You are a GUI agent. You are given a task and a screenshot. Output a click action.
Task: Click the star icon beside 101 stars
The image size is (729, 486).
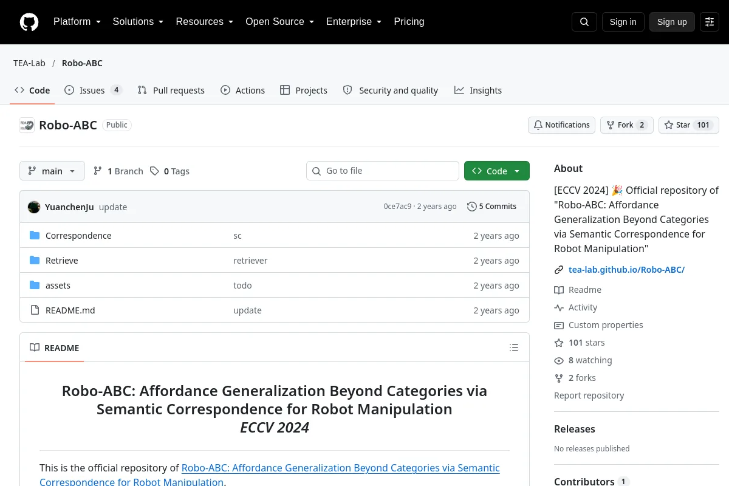559,343
